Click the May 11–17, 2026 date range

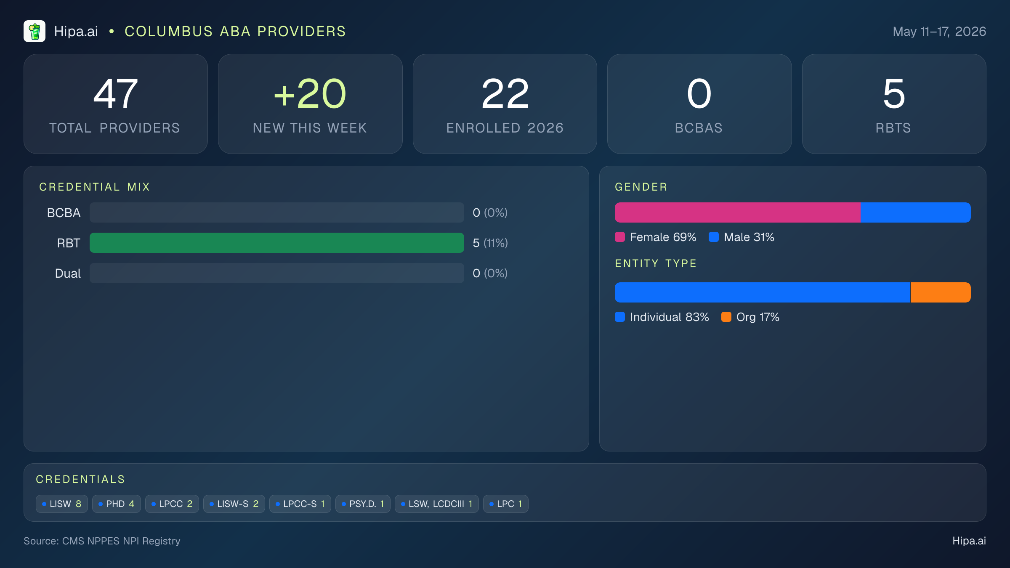click(939, 32)
